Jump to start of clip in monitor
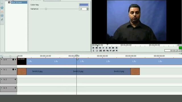Image resolution: width=182 pixels, height=102 pixels. [x=93, y=48]
